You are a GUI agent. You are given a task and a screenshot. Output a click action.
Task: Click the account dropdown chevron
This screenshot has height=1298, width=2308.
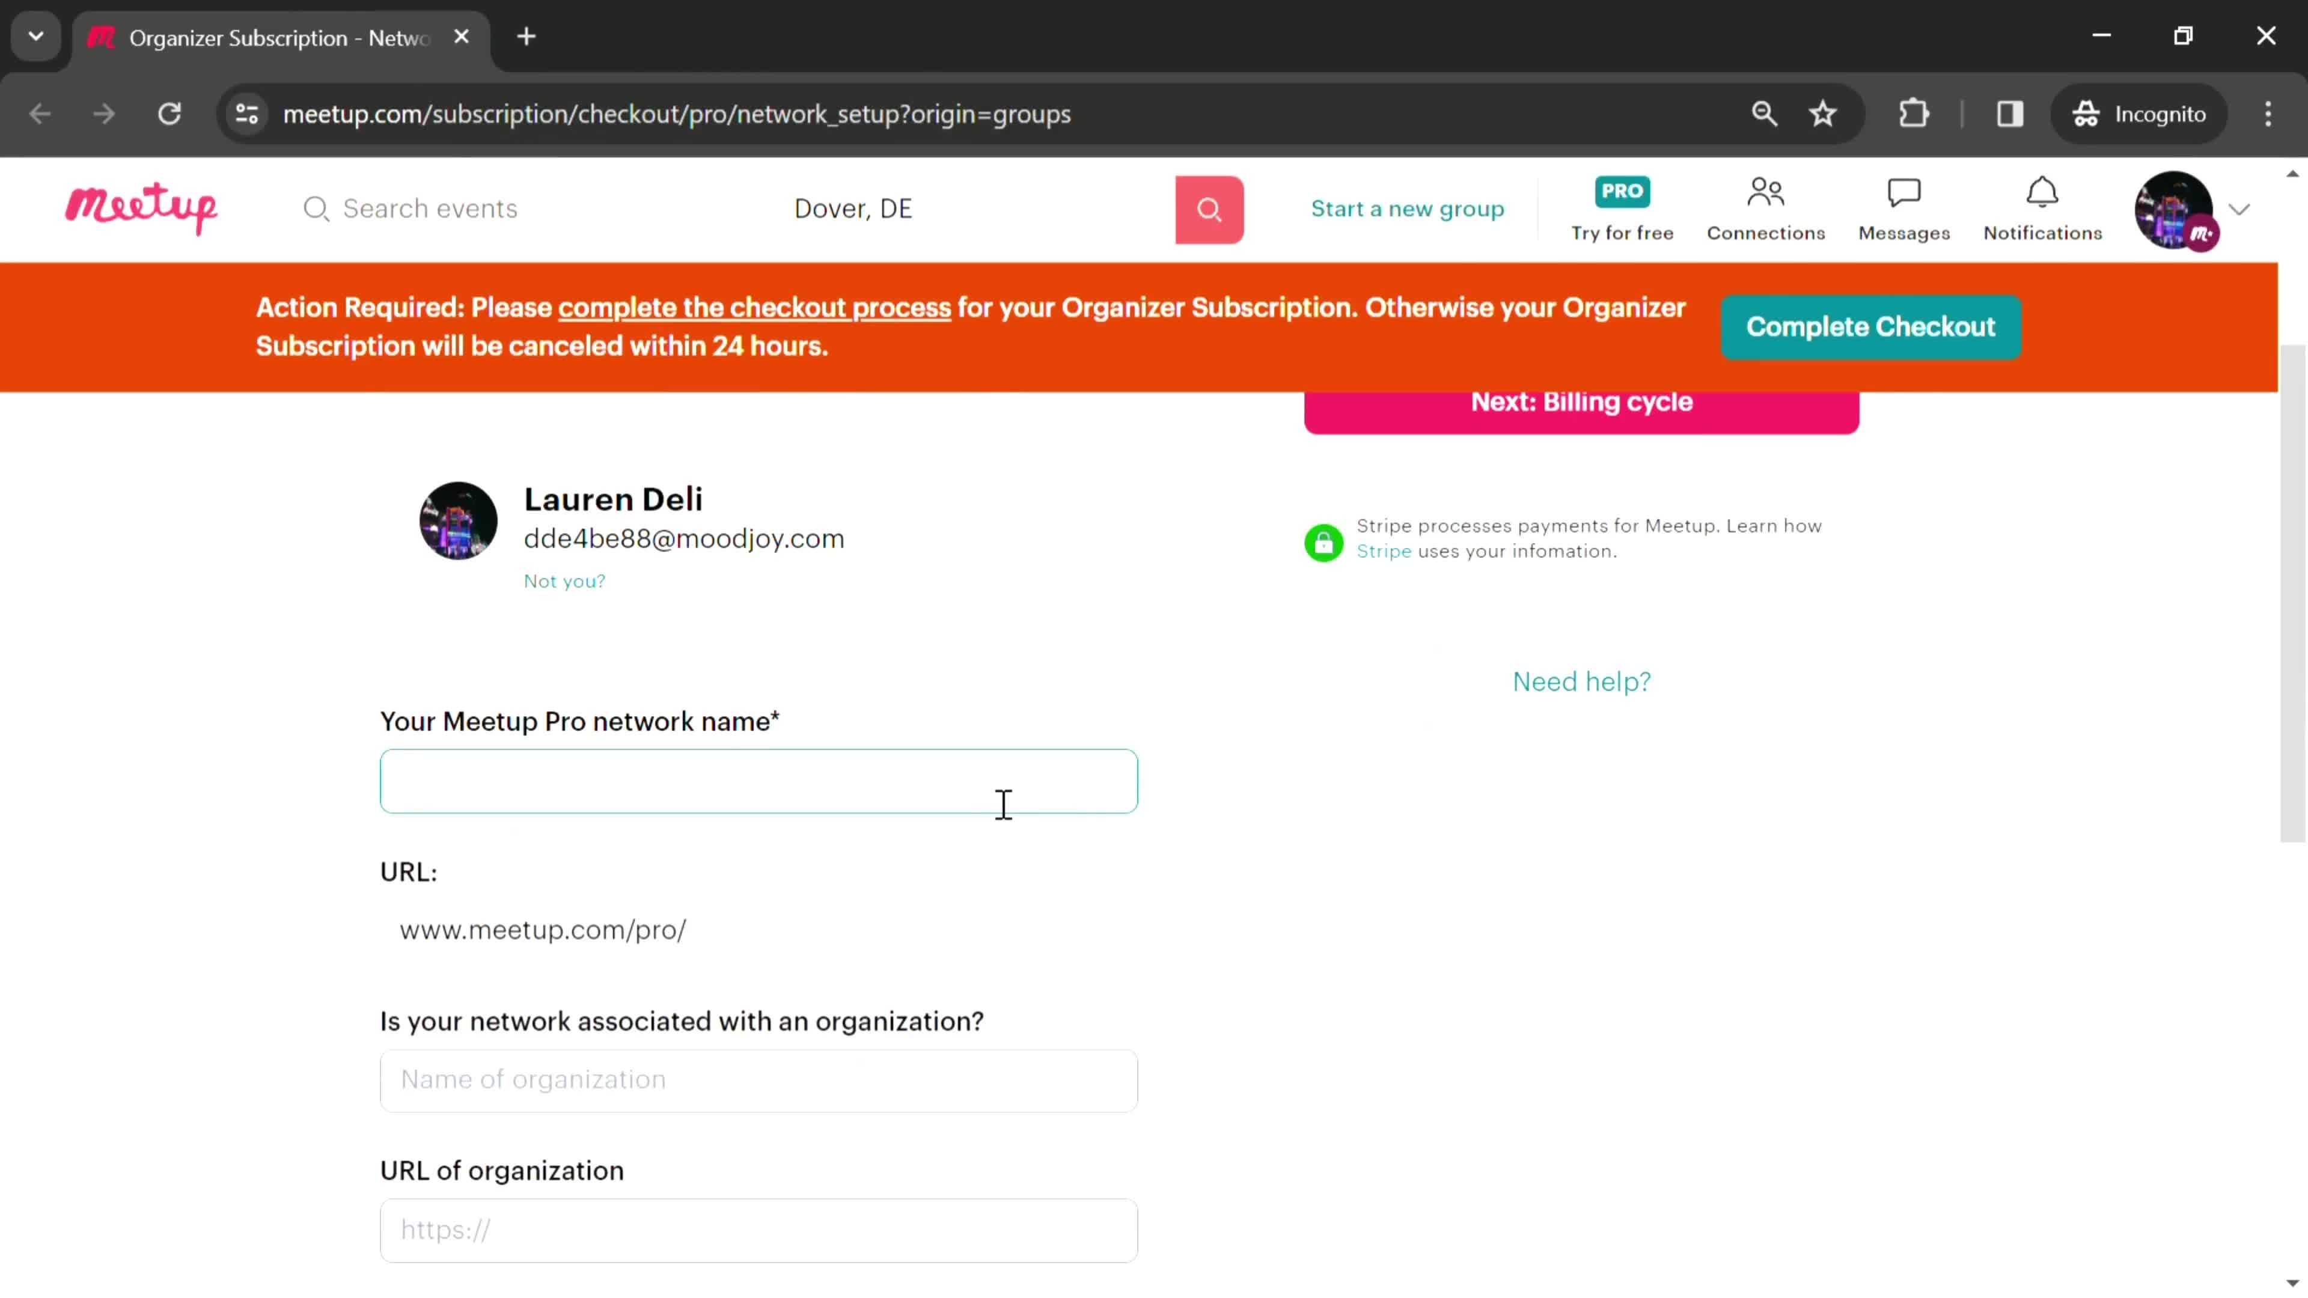point(2241,207)
